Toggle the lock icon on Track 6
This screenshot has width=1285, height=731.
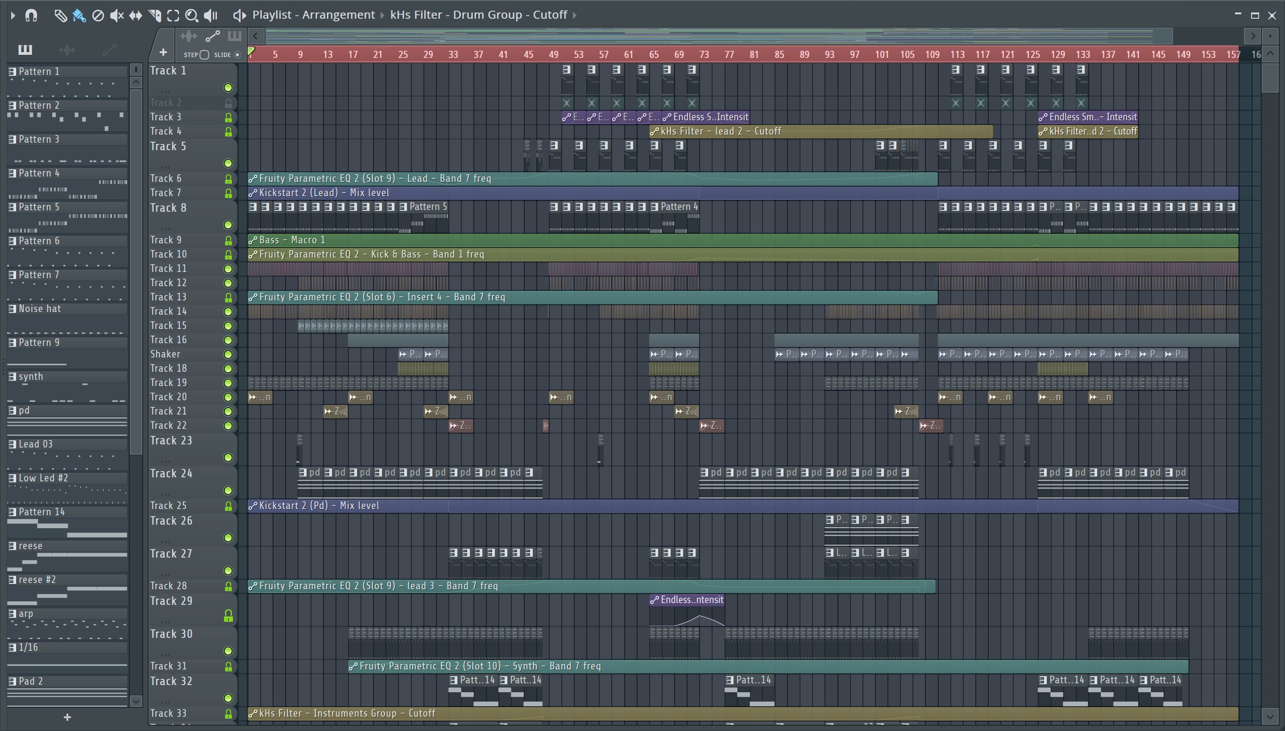click(x=228, y=179)
